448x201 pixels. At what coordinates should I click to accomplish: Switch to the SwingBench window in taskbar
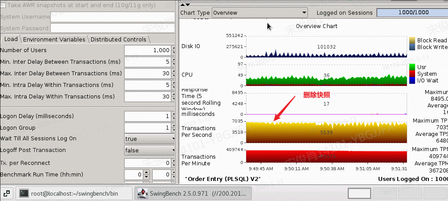(x=193, y=193)
